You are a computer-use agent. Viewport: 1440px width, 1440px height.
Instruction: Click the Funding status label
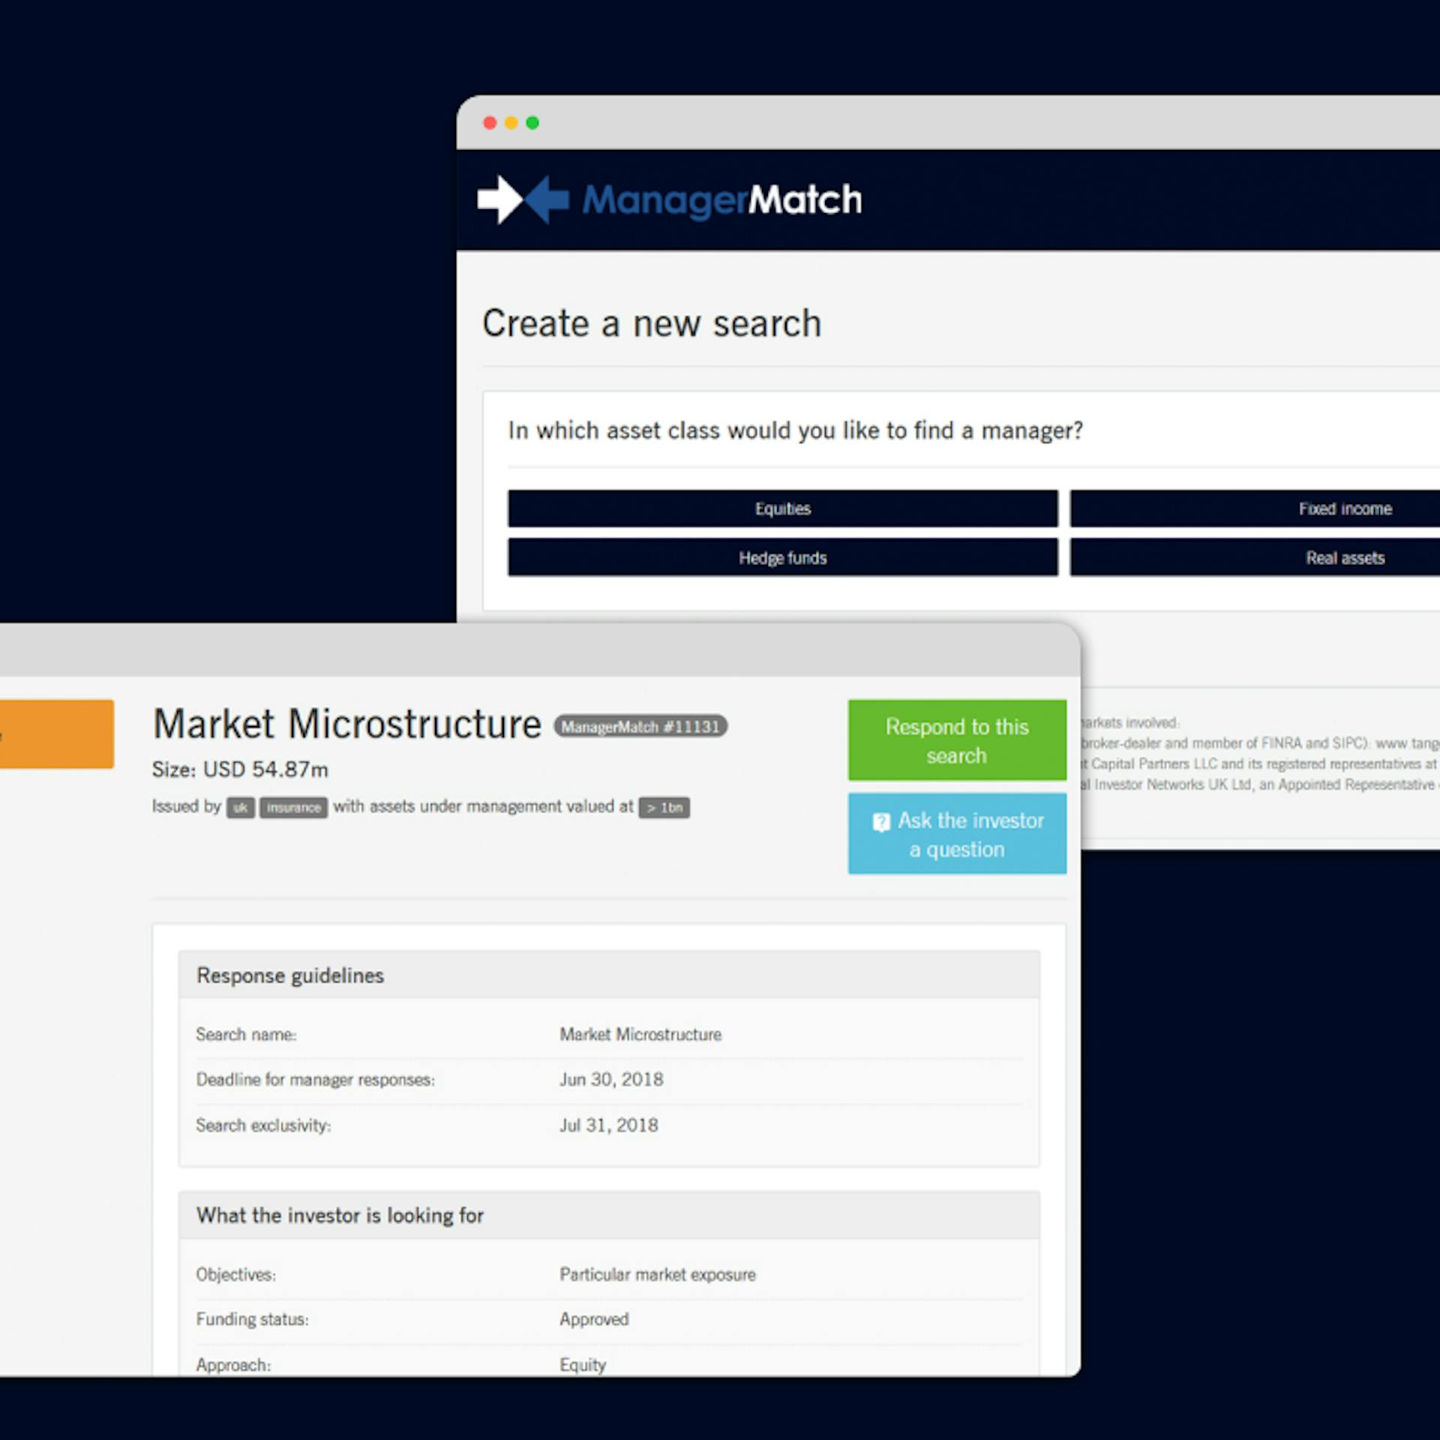click(x=252, y=1319)
